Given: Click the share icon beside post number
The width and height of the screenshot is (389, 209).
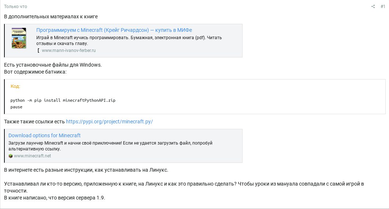Looking at the screenshot, I should click(373, 7).
